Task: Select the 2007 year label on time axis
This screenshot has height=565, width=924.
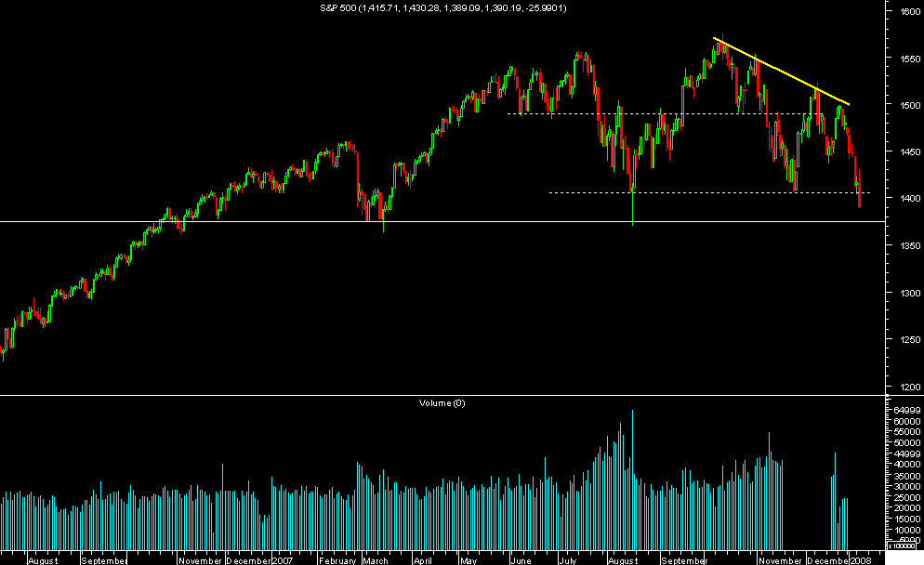Action: 284,560
